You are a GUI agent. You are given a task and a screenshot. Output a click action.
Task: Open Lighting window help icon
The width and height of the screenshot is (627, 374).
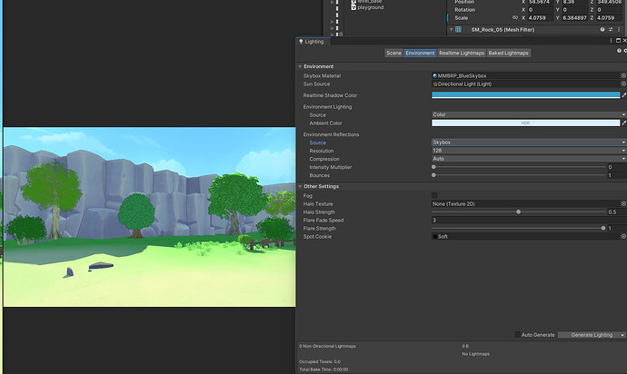[x=619, y=51]
